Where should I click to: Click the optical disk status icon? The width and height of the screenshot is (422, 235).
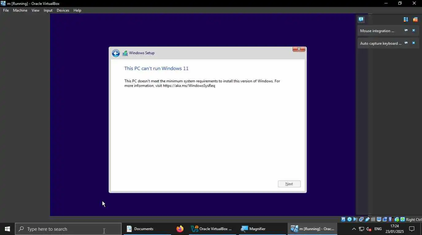[x=349, y=219]
